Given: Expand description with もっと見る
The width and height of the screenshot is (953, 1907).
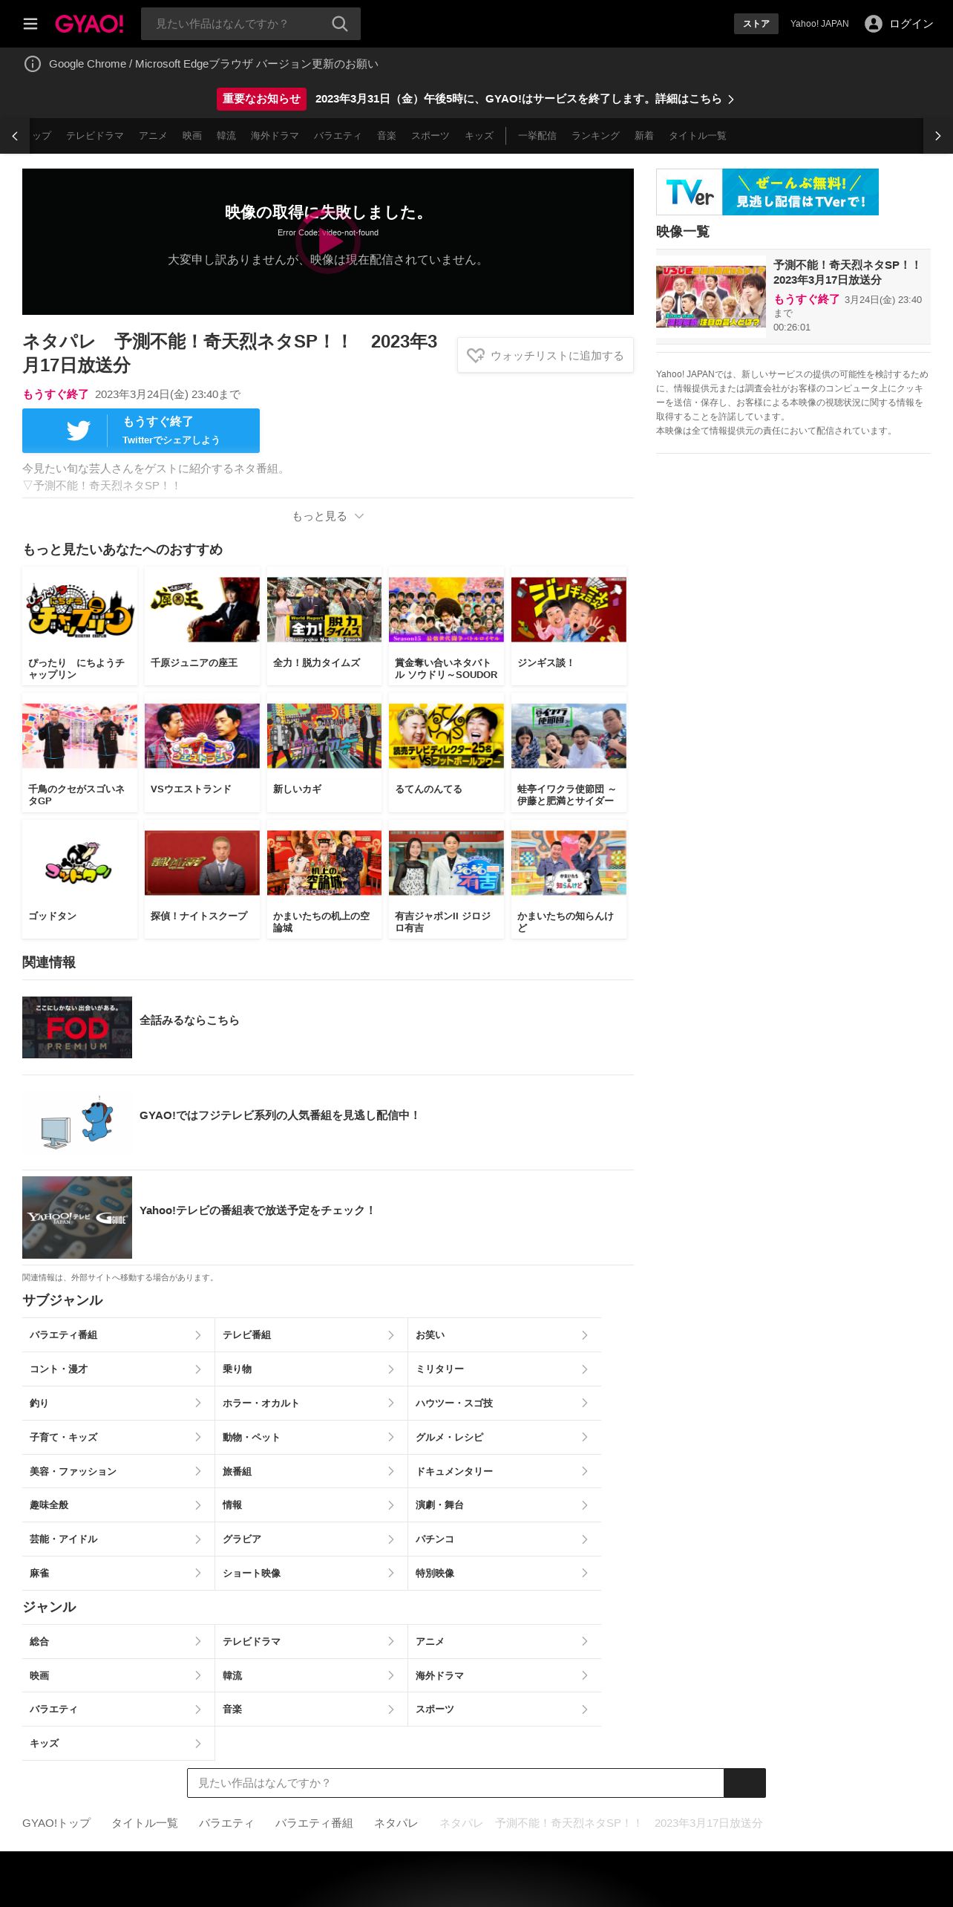Looking at the screenshot, I should click(x=328, y=516).
